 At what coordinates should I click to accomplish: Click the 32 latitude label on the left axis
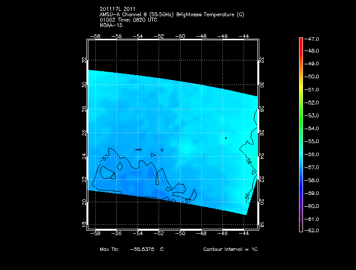coord(84,60)
